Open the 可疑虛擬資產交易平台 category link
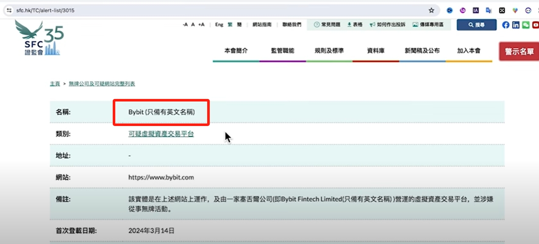The height and width of the screenshot is (244, 539). pyautogui.click(x=161, y=134)
